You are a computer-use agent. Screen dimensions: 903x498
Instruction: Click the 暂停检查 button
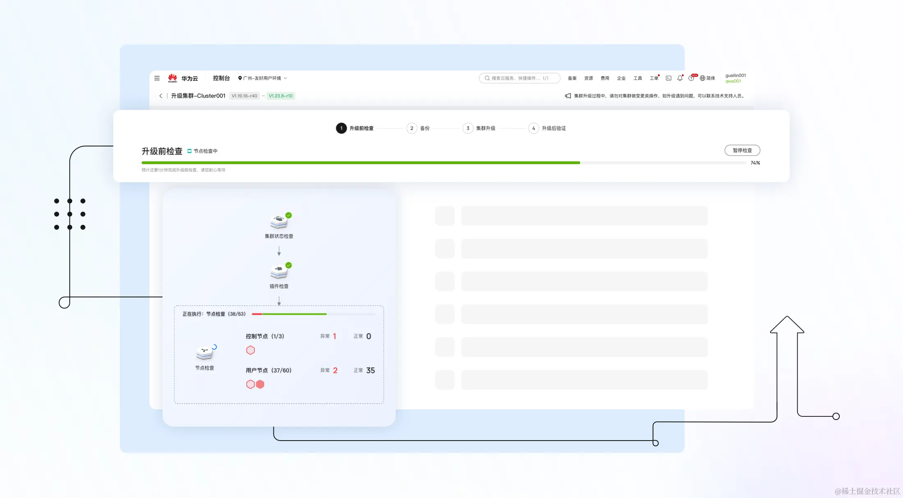742,150
